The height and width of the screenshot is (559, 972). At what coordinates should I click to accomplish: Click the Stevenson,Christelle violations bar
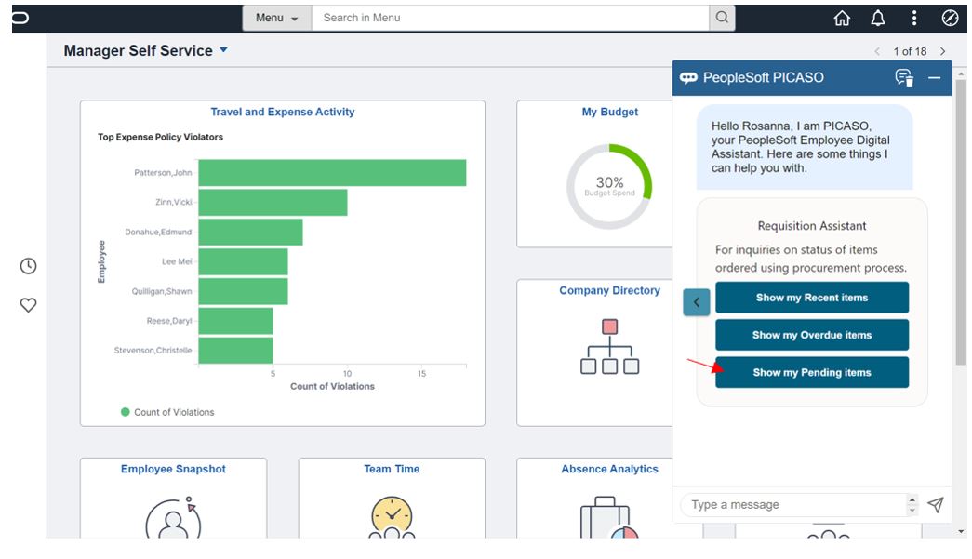235,351
